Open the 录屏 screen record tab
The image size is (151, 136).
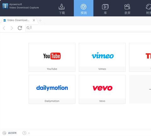click(127, 9)
